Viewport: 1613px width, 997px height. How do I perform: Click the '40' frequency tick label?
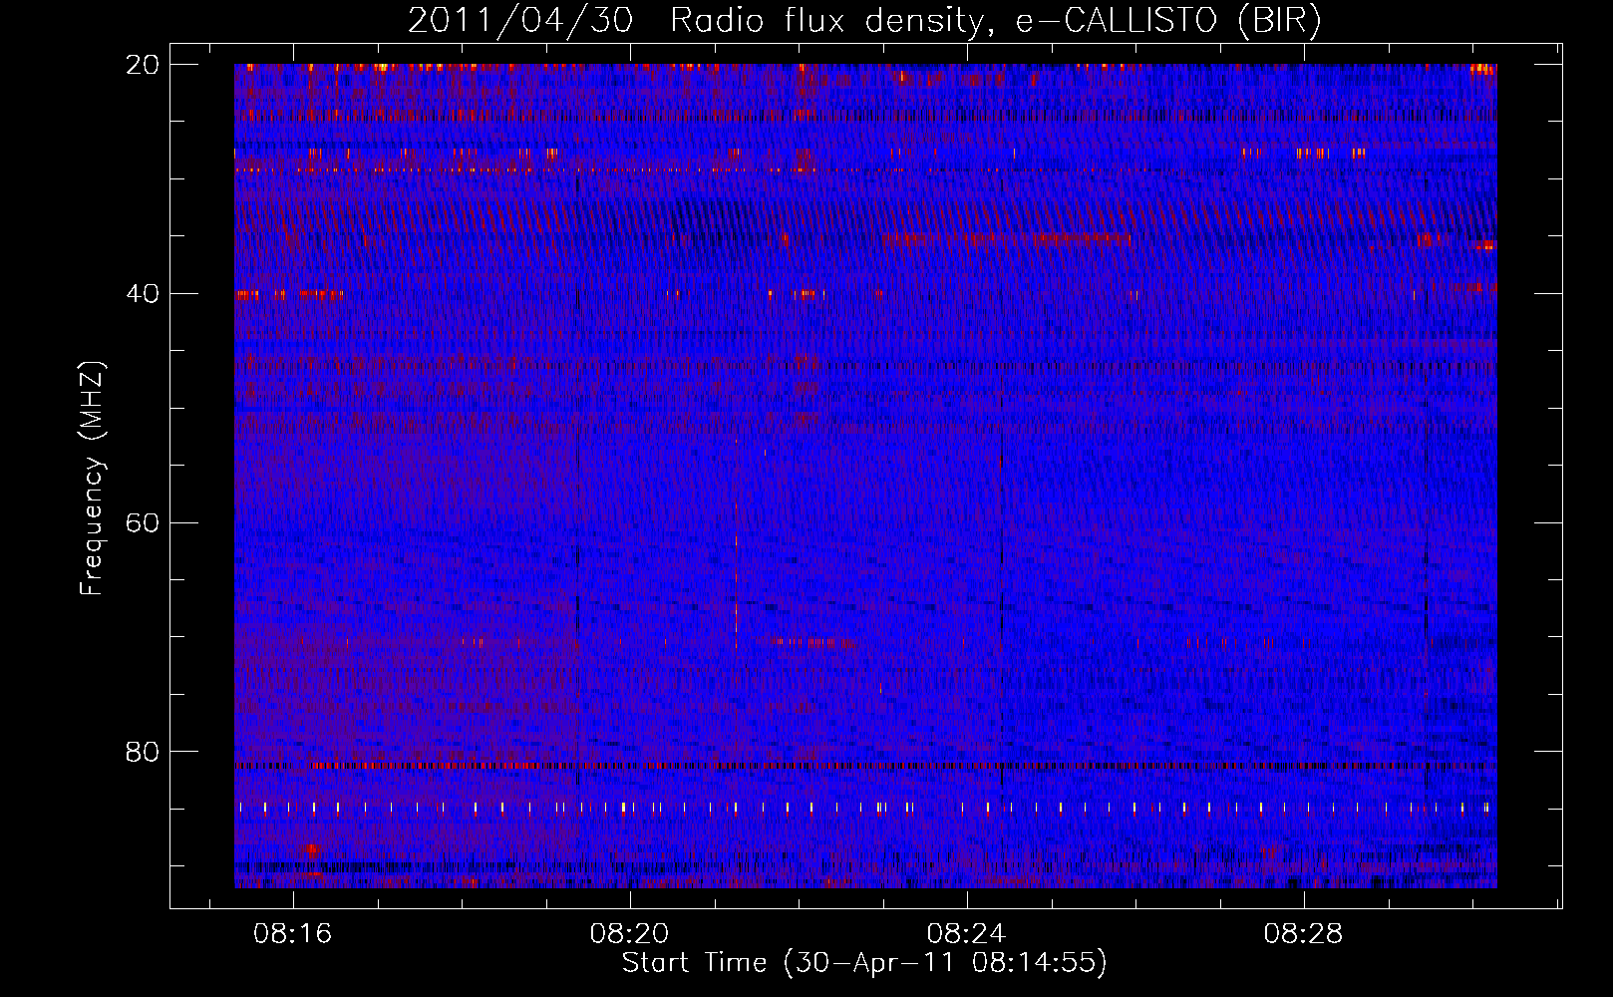pos(143,294)
